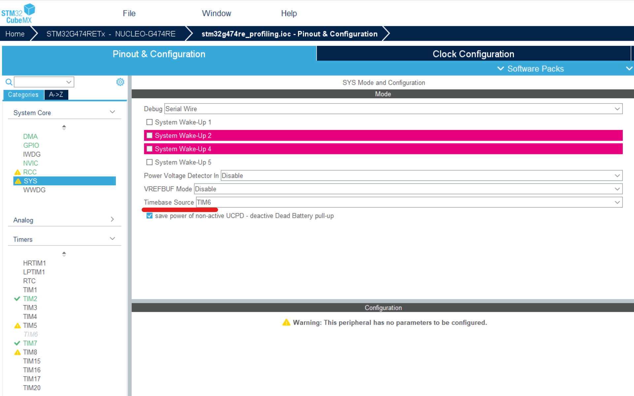Open the File menu

coord(129,13)
